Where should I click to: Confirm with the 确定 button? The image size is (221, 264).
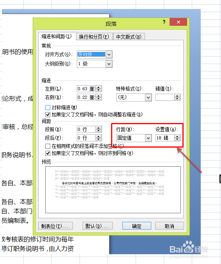(x=137, y=226)
